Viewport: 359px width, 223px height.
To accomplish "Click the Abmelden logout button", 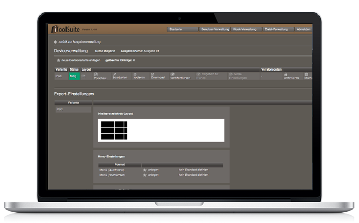I will 303,29.
